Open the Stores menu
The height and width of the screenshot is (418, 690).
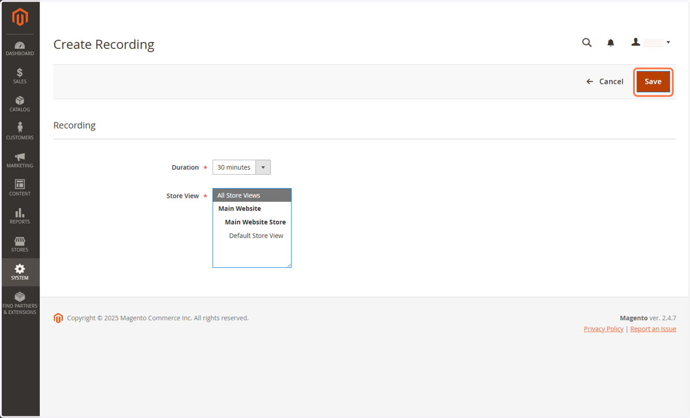click(20, 244)
